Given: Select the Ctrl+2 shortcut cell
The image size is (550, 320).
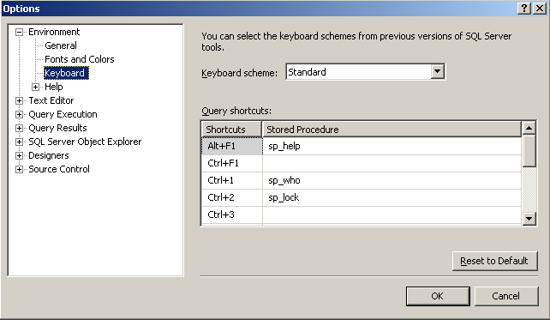Looking at the screenshot, I should coord(232,198).
